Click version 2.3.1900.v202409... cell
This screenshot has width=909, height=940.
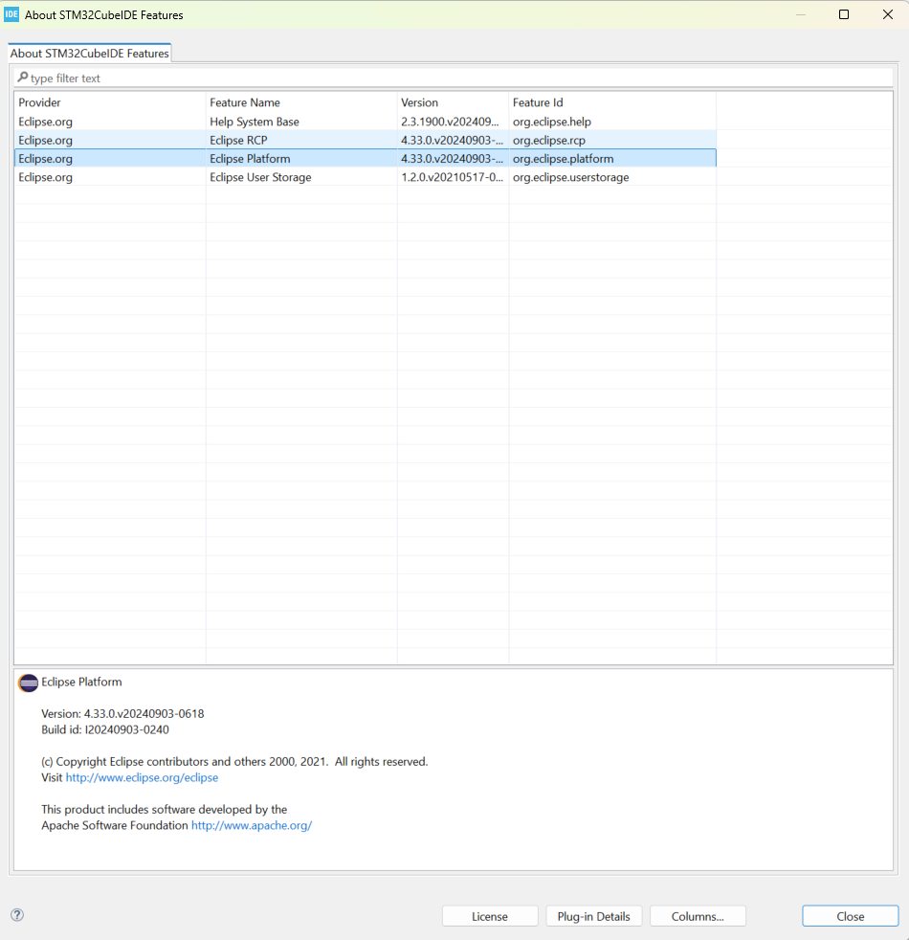coord(450,122)
